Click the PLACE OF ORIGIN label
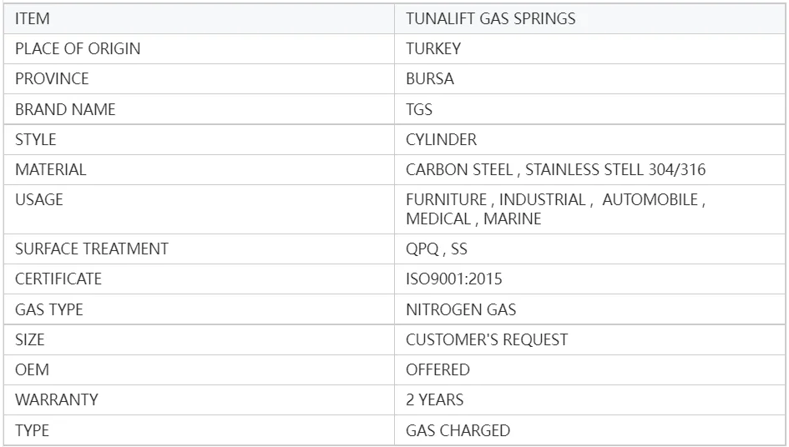The width and height of the screenshot is (789, 447). click(78, 48)
